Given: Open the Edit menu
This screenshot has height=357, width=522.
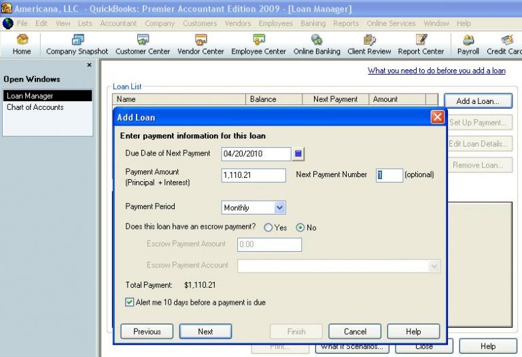Looking at the screenshot, I should [41, 23].
